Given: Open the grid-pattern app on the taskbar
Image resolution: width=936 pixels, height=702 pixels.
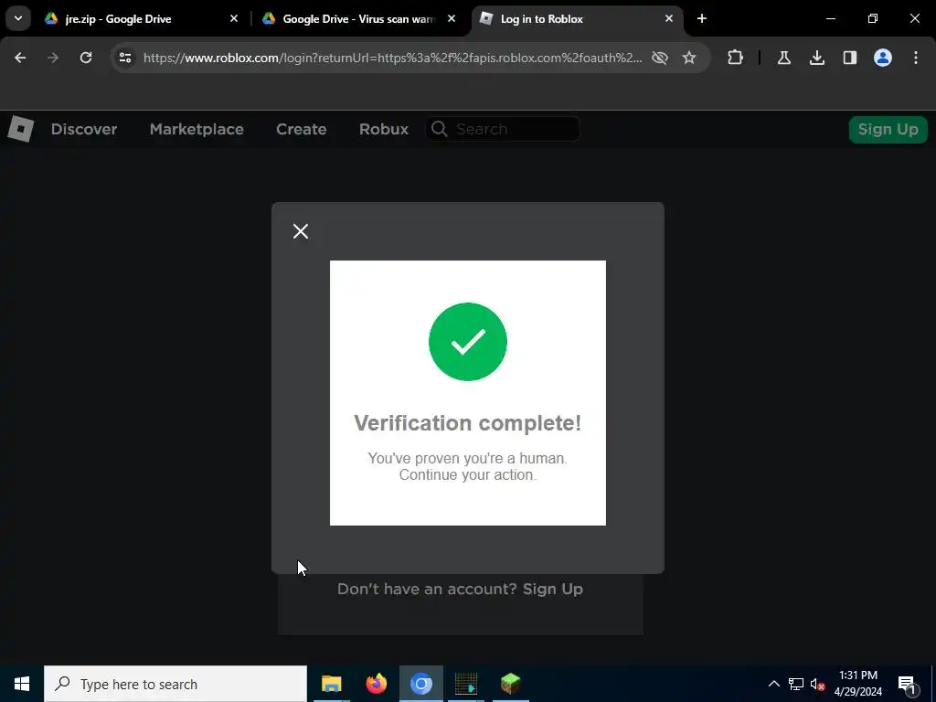Looking at the screenshot, I should 465,684.
